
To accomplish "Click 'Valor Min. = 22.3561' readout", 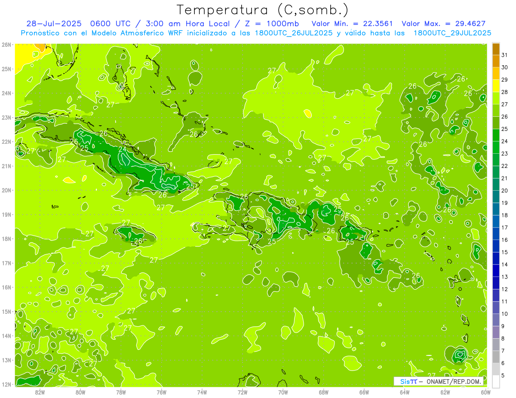I will click(352, 24).
